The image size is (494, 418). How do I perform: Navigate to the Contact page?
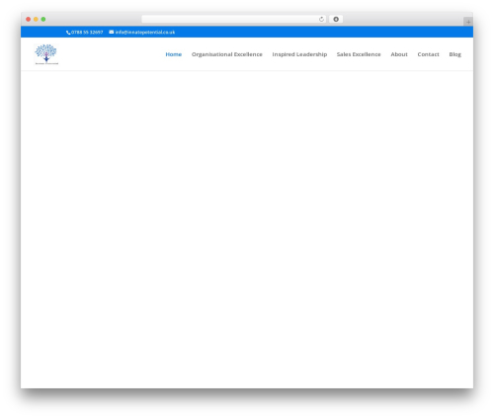(x=428, y=54)
